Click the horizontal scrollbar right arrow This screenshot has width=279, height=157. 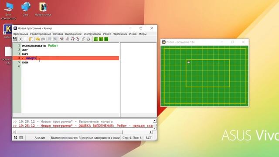coord(151,132)
